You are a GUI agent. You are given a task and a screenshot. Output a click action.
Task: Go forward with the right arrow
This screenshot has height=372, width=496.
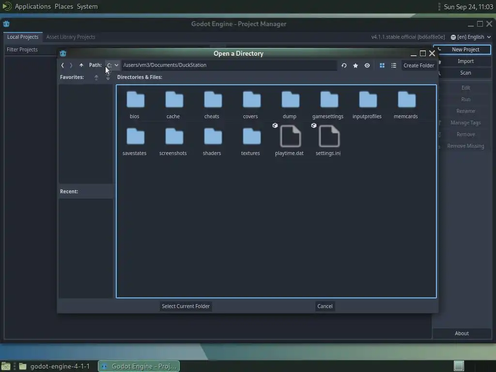pos(71,65)
